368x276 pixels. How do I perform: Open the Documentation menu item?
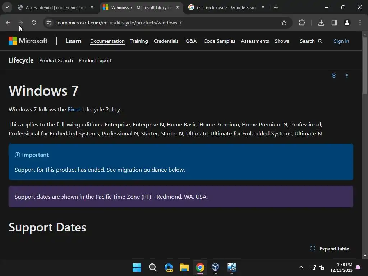[107, 41]
